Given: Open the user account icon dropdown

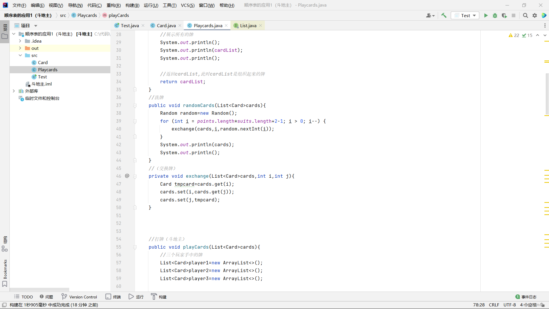Looking at the screenshot, I should [x=430, y=15].
